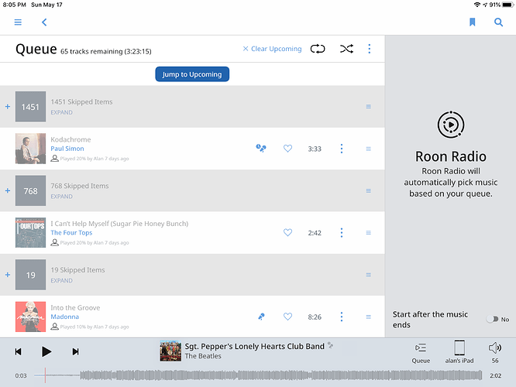The width and height of the screenshot is (516, 387).
Task: Open search with the magnifier icon
Action: [498, 22]
